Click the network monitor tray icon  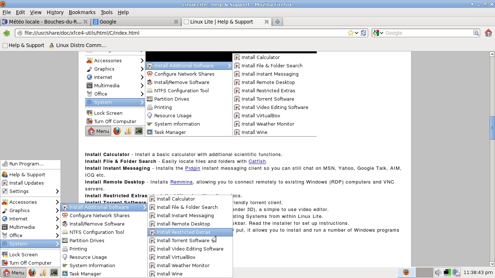[x=447, y=273]
